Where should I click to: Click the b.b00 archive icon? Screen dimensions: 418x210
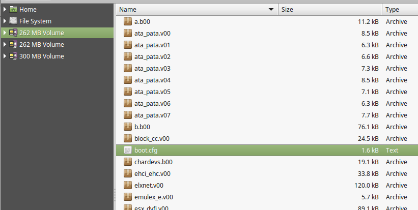click(128, 127)
